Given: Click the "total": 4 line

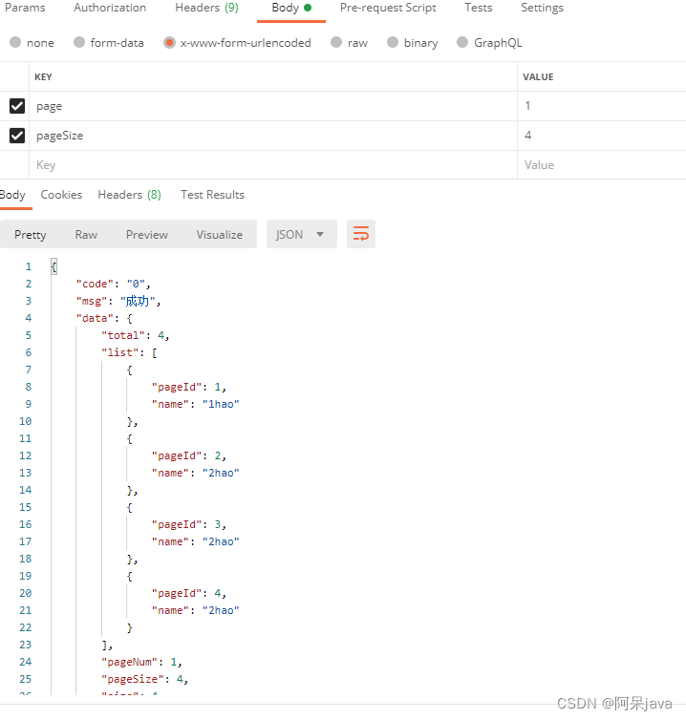Looking at the screenshot, I should [x=135, y=336].
